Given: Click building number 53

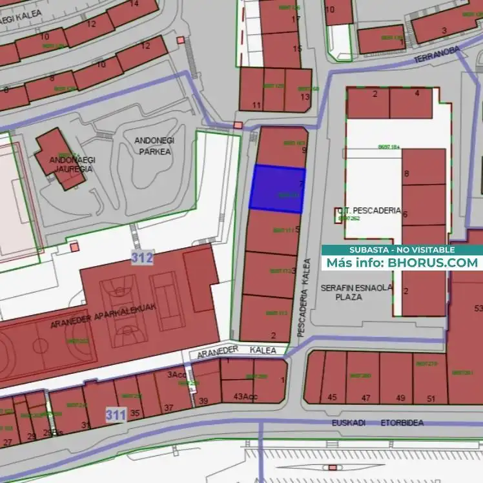Looking at the screenshot, I should [478, 308].
